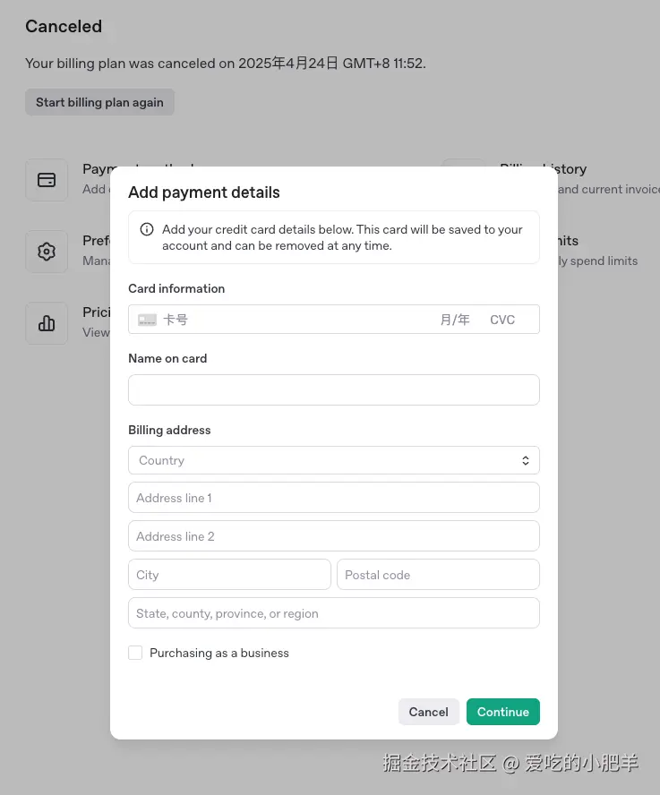660x795 pixels.
Task: Click the Pricing bar chart icon
Action: pos(47,323)
